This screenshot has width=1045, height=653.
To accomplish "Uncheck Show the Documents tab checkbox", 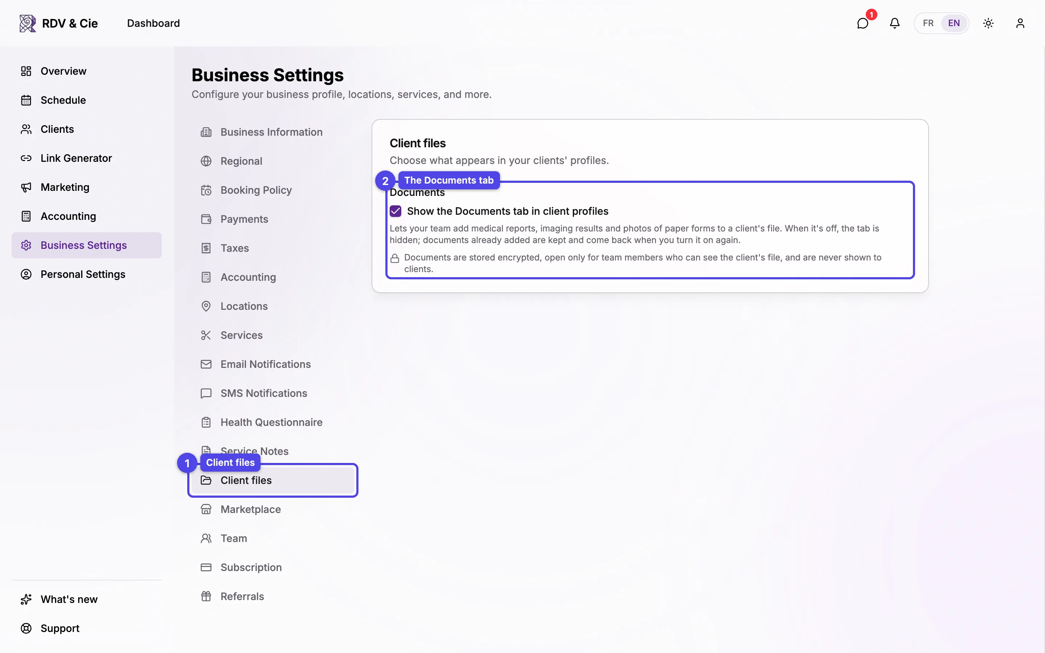I will pos(396,211).
